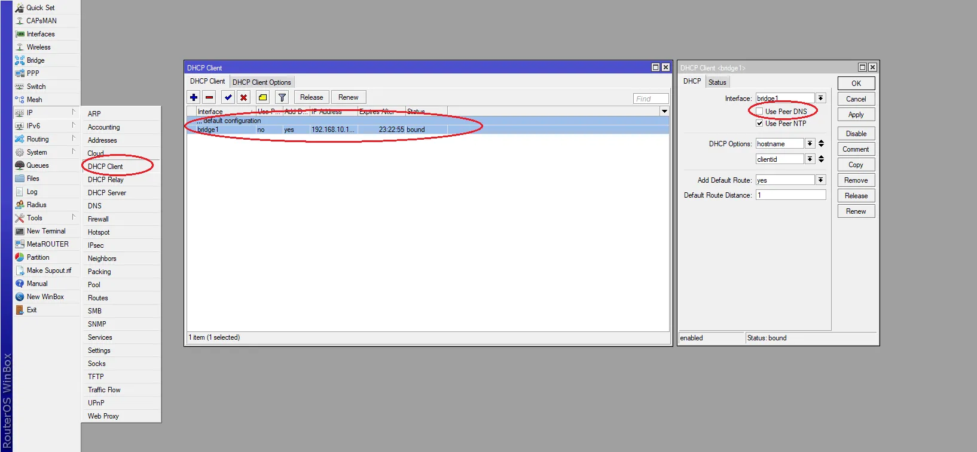The height and width of the screenshot is (452, 977).
Task: Select the bridge1 row in table
Action: tap(428, 130)
